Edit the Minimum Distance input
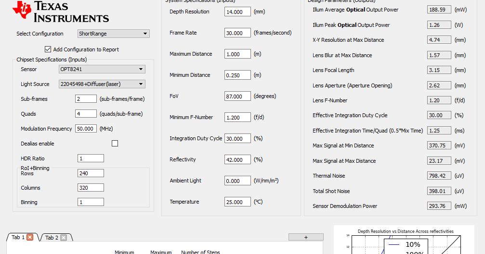This screenshot has height=254, width=485. (x=237, y=75)
